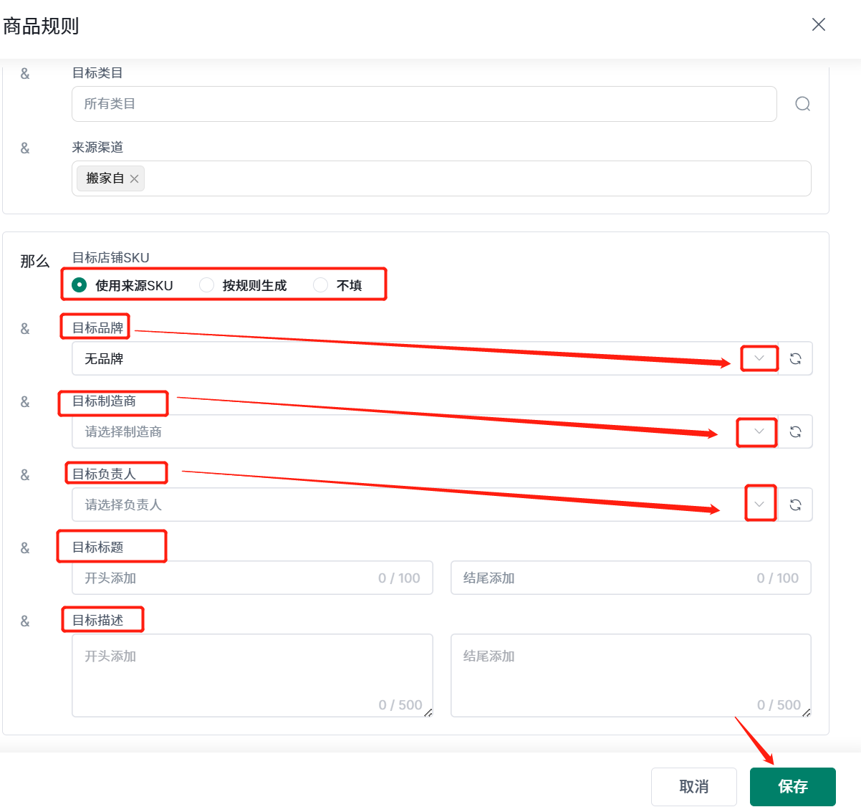This screenshot has height=812, width=861.
Task: Refresh the 目标品牌 list
Action: (x=795, y=358)
